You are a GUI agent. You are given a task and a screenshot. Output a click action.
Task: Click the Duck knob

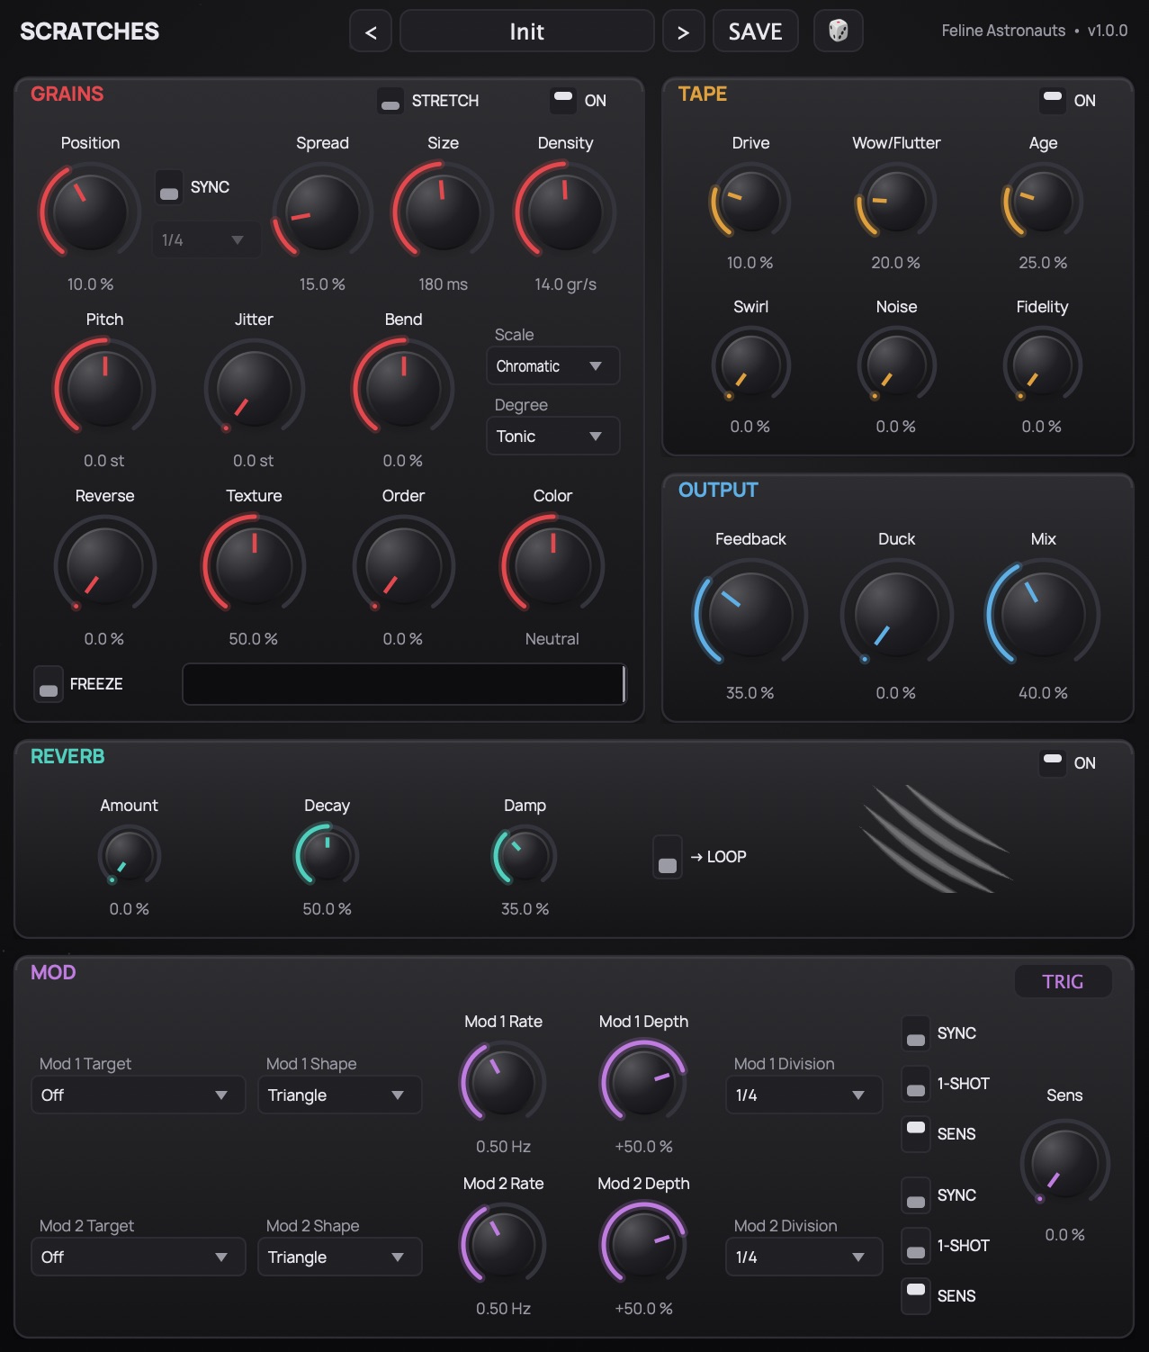tap(896, 615)
